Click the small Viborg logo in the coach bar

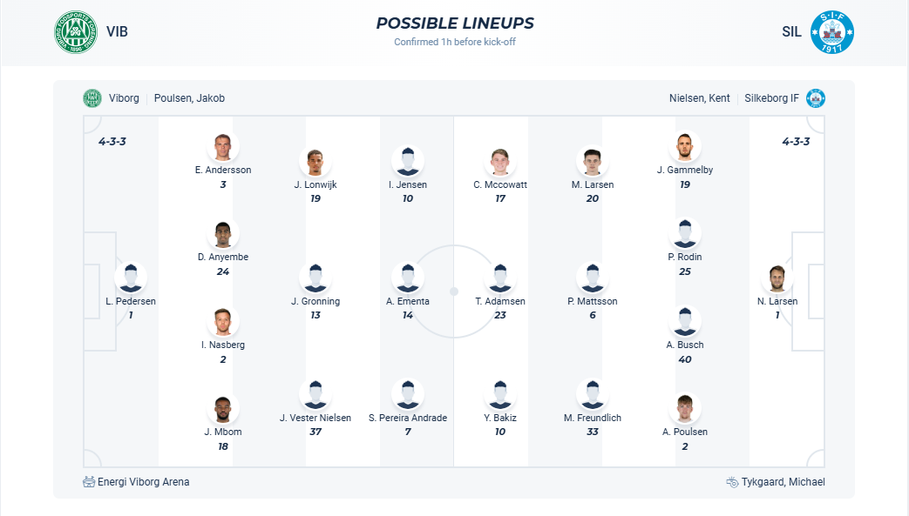(x=90, y=97)
